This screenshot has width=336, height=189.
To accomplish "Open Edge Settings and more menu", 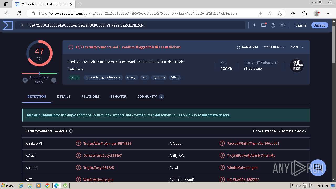I will pos(329,13).
